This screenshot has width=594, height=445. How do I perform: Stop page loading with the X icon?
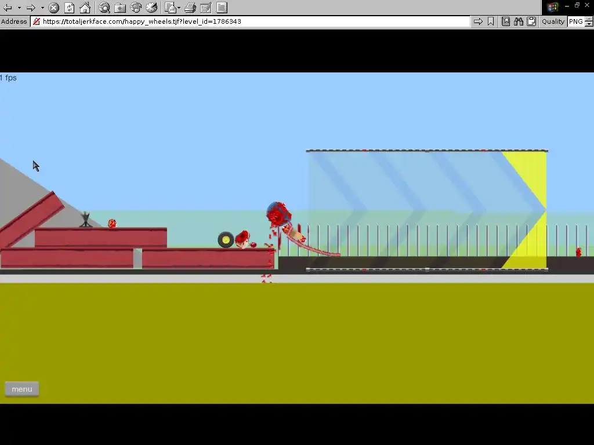[54, 8]
